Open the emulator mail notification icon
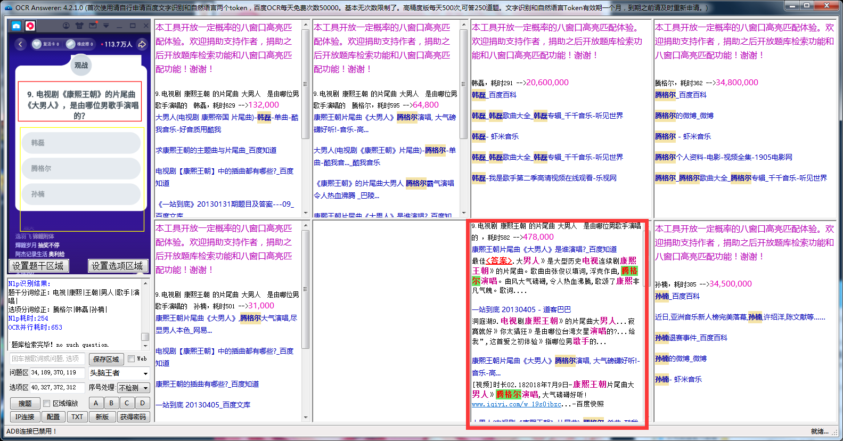 point(93,26)
